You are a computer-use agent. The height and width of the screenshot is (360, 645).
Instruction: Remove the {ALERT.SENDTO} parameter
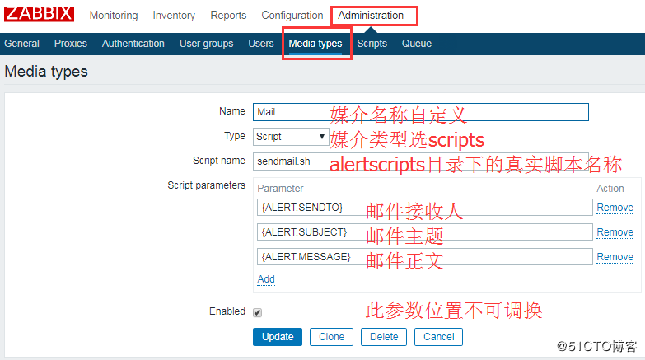tap(615, 208)
